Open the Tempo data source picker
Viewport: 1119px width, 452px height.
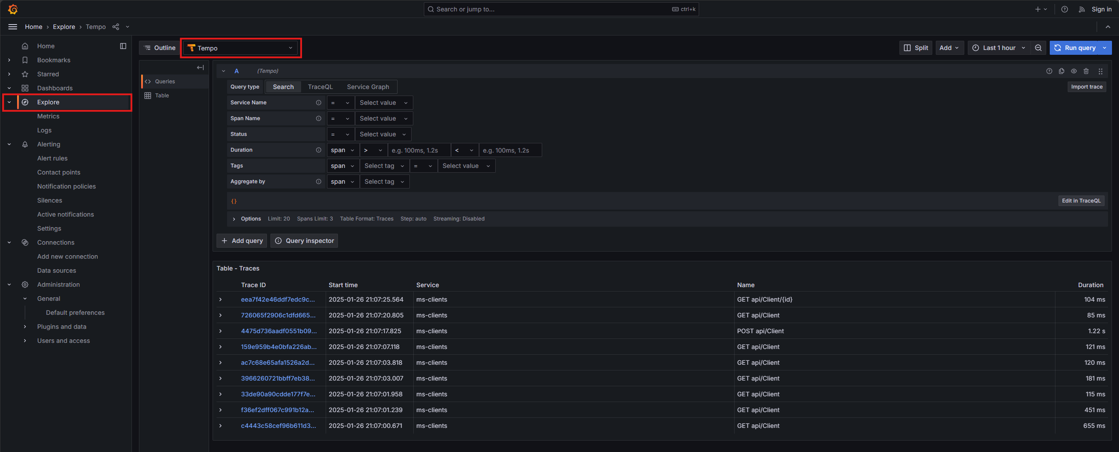coord(240,48)
